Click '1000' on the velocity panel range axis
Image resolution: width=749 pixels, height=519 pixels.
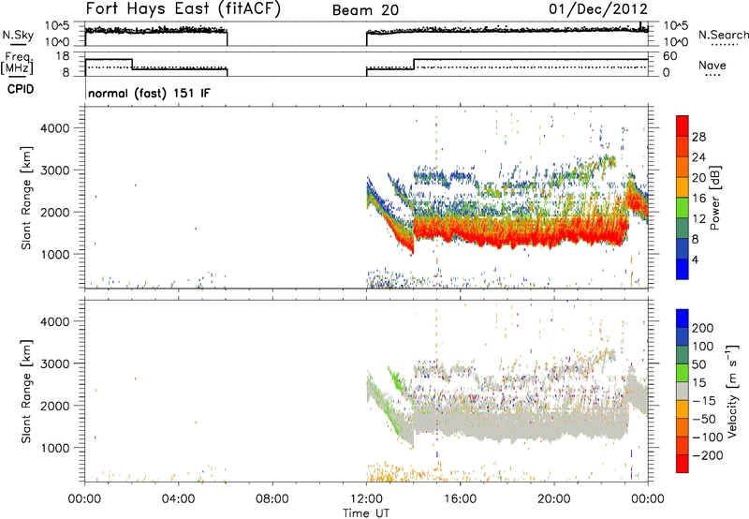[x=55, y=448]
